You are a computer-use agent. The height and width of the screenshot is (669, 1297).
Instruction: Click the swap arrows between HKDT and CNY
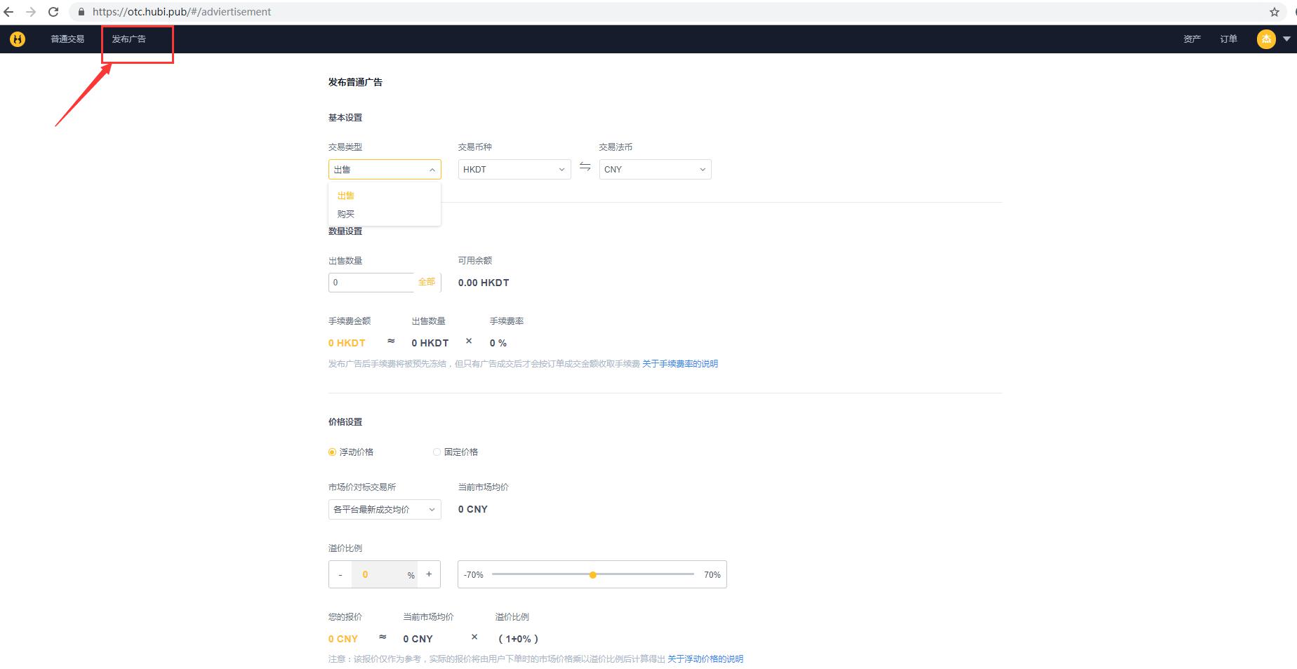(585, 167)
